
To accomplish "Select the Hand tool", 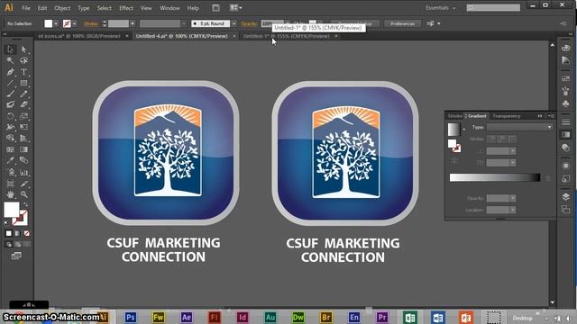I will 10,194.
